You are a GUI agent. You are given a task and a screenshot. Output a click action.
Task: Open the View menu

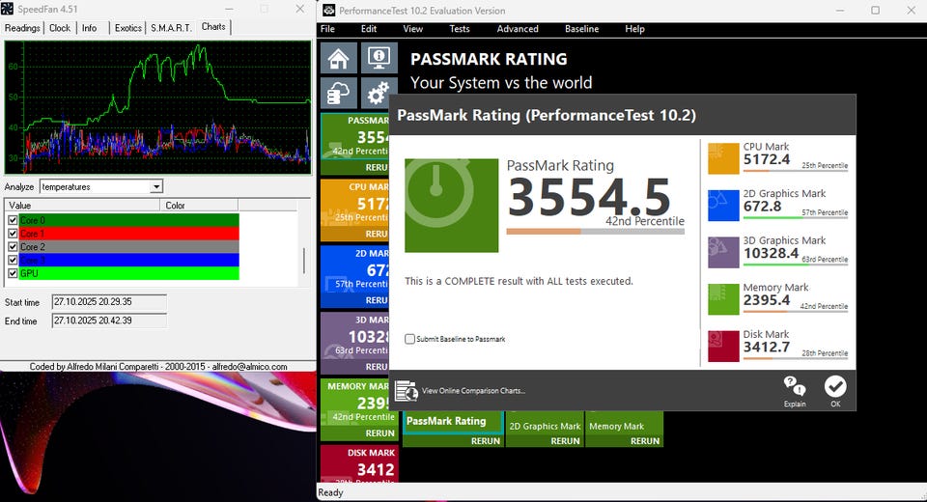(412, 28)
